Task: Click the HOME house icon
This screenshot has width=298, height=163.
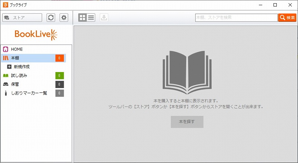Action: [6, 49]
